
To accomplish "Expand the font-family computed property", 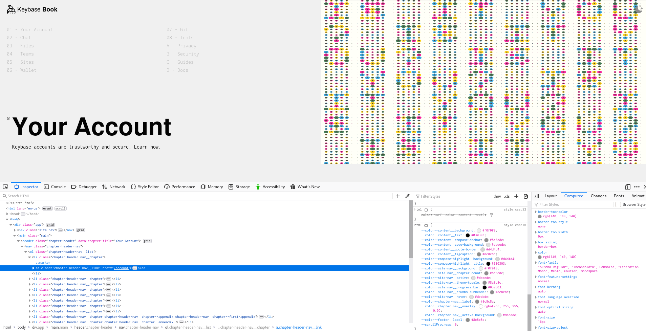I will point(536,263).
